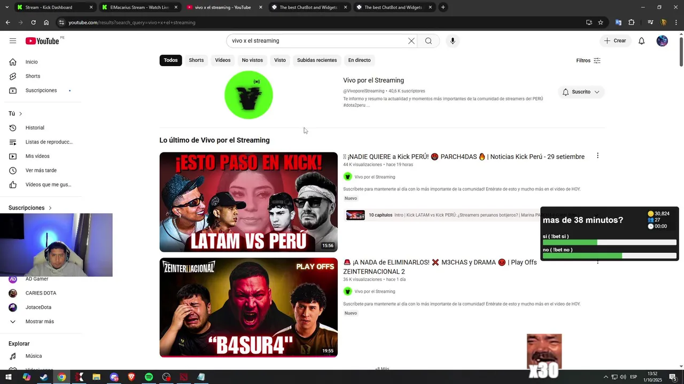Expand the Suscripciones section header

[x=30, y=208]
